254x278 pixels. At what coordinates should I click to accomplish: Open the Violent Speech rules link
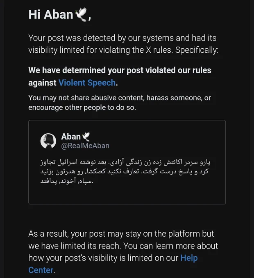tap(87, 83)
